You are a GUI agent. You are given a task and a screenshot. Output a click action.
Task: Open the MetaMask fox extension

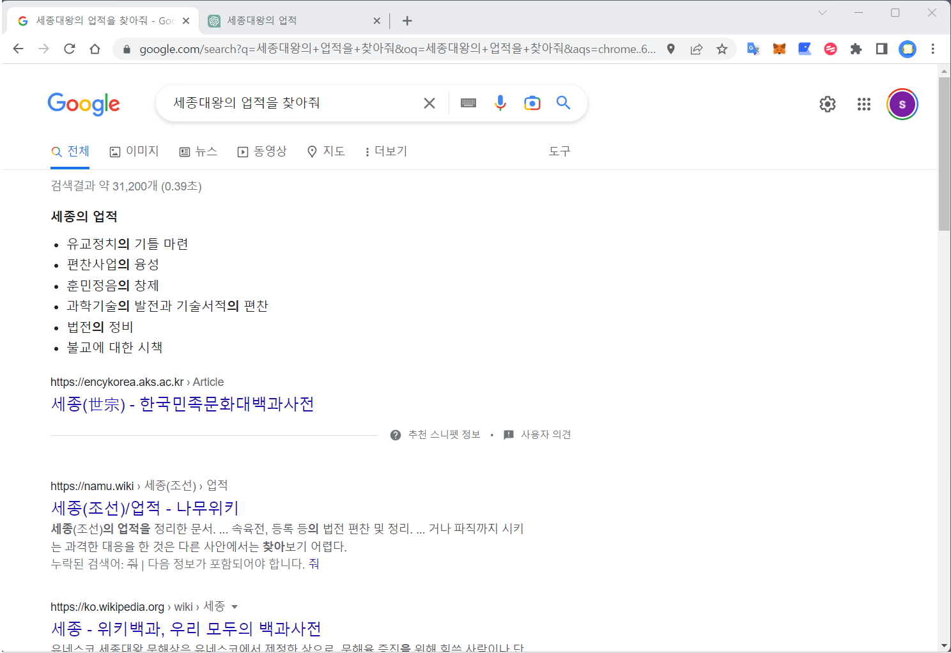tap(779, 49)
